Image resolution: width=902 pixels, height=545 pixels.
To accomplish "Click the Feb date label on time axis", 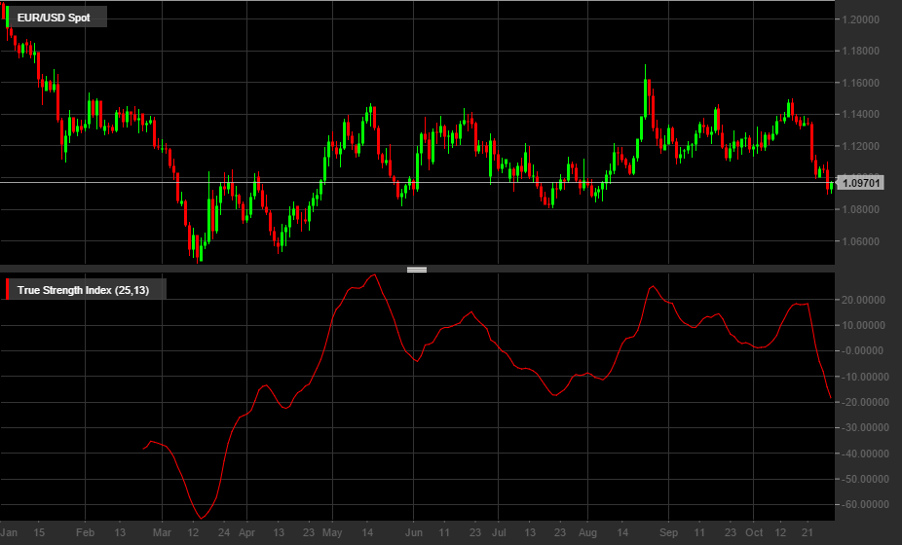I will pyautogui.click(x=85, y=532).
